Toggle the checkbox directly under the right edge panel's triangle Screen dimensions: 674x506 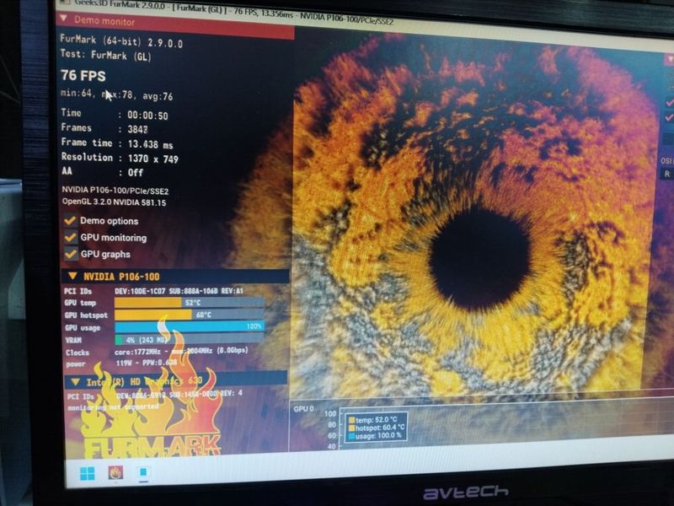coord(669,102)
